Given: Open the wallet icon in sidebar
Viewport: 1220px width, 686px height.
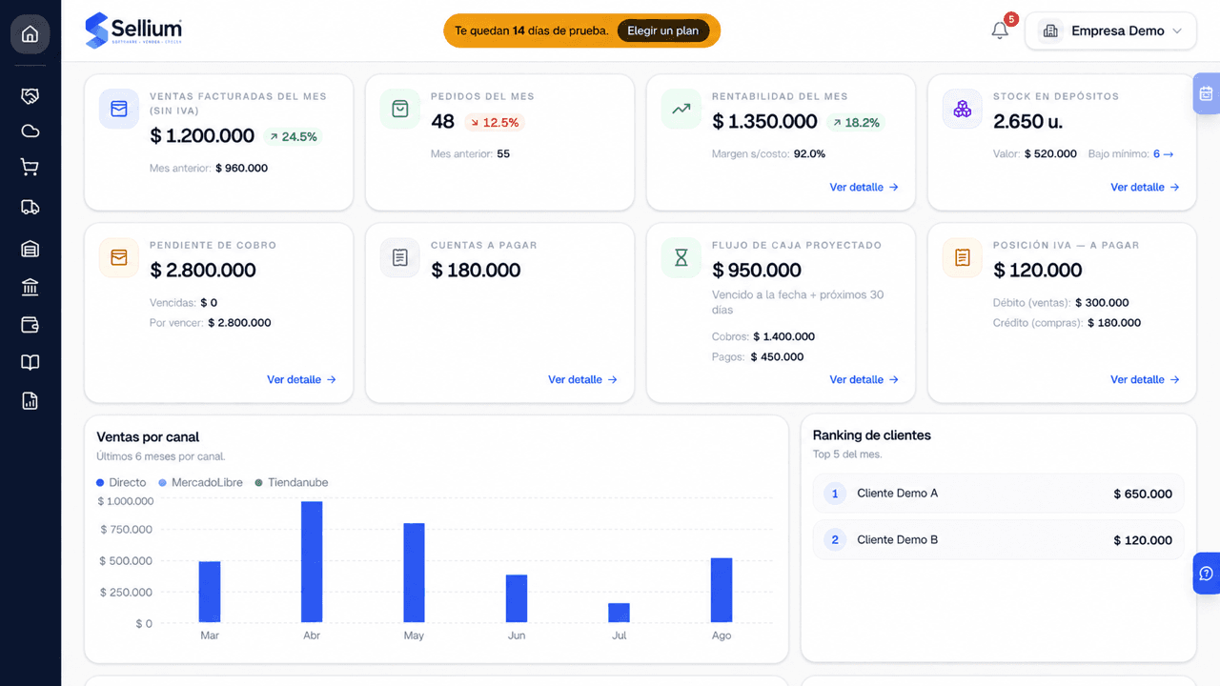Looking at the screenshot, I should (30, 325).
